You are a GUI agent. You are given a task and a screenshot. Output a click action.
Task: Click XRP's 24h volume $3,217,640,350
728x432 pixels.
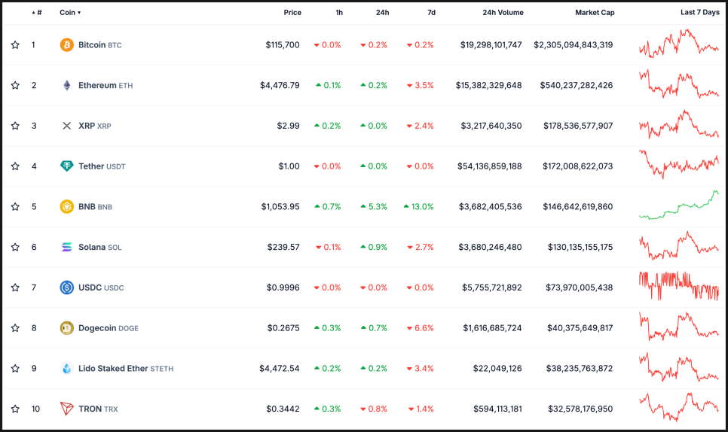pyautogui.click(x=491, y=126)
